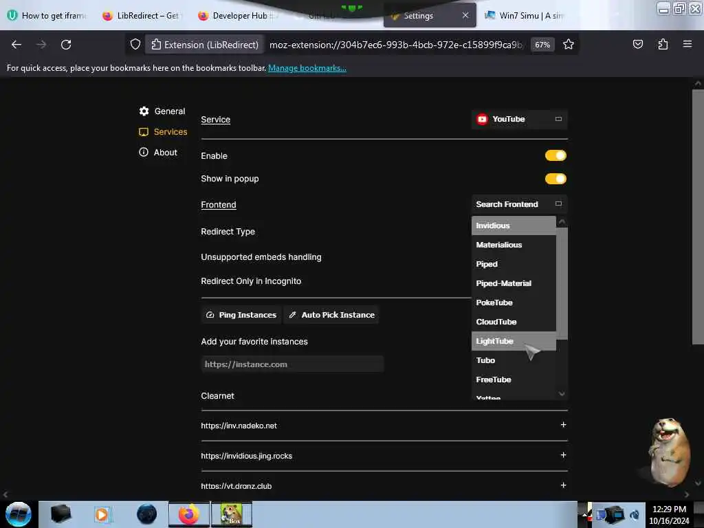Select Invidious from frontend list
704x528 pixels.
[514, 225]
